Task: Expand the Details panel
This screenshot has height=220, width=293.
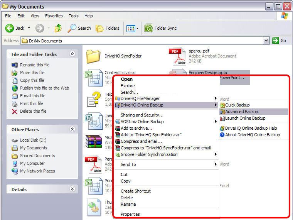Action: (x=72, y=189)
